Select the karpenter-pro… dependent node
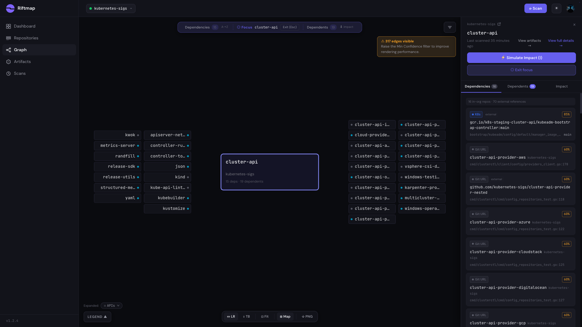Image resolution: width=582 pixels, height=327 pixels. pos(422,188)
